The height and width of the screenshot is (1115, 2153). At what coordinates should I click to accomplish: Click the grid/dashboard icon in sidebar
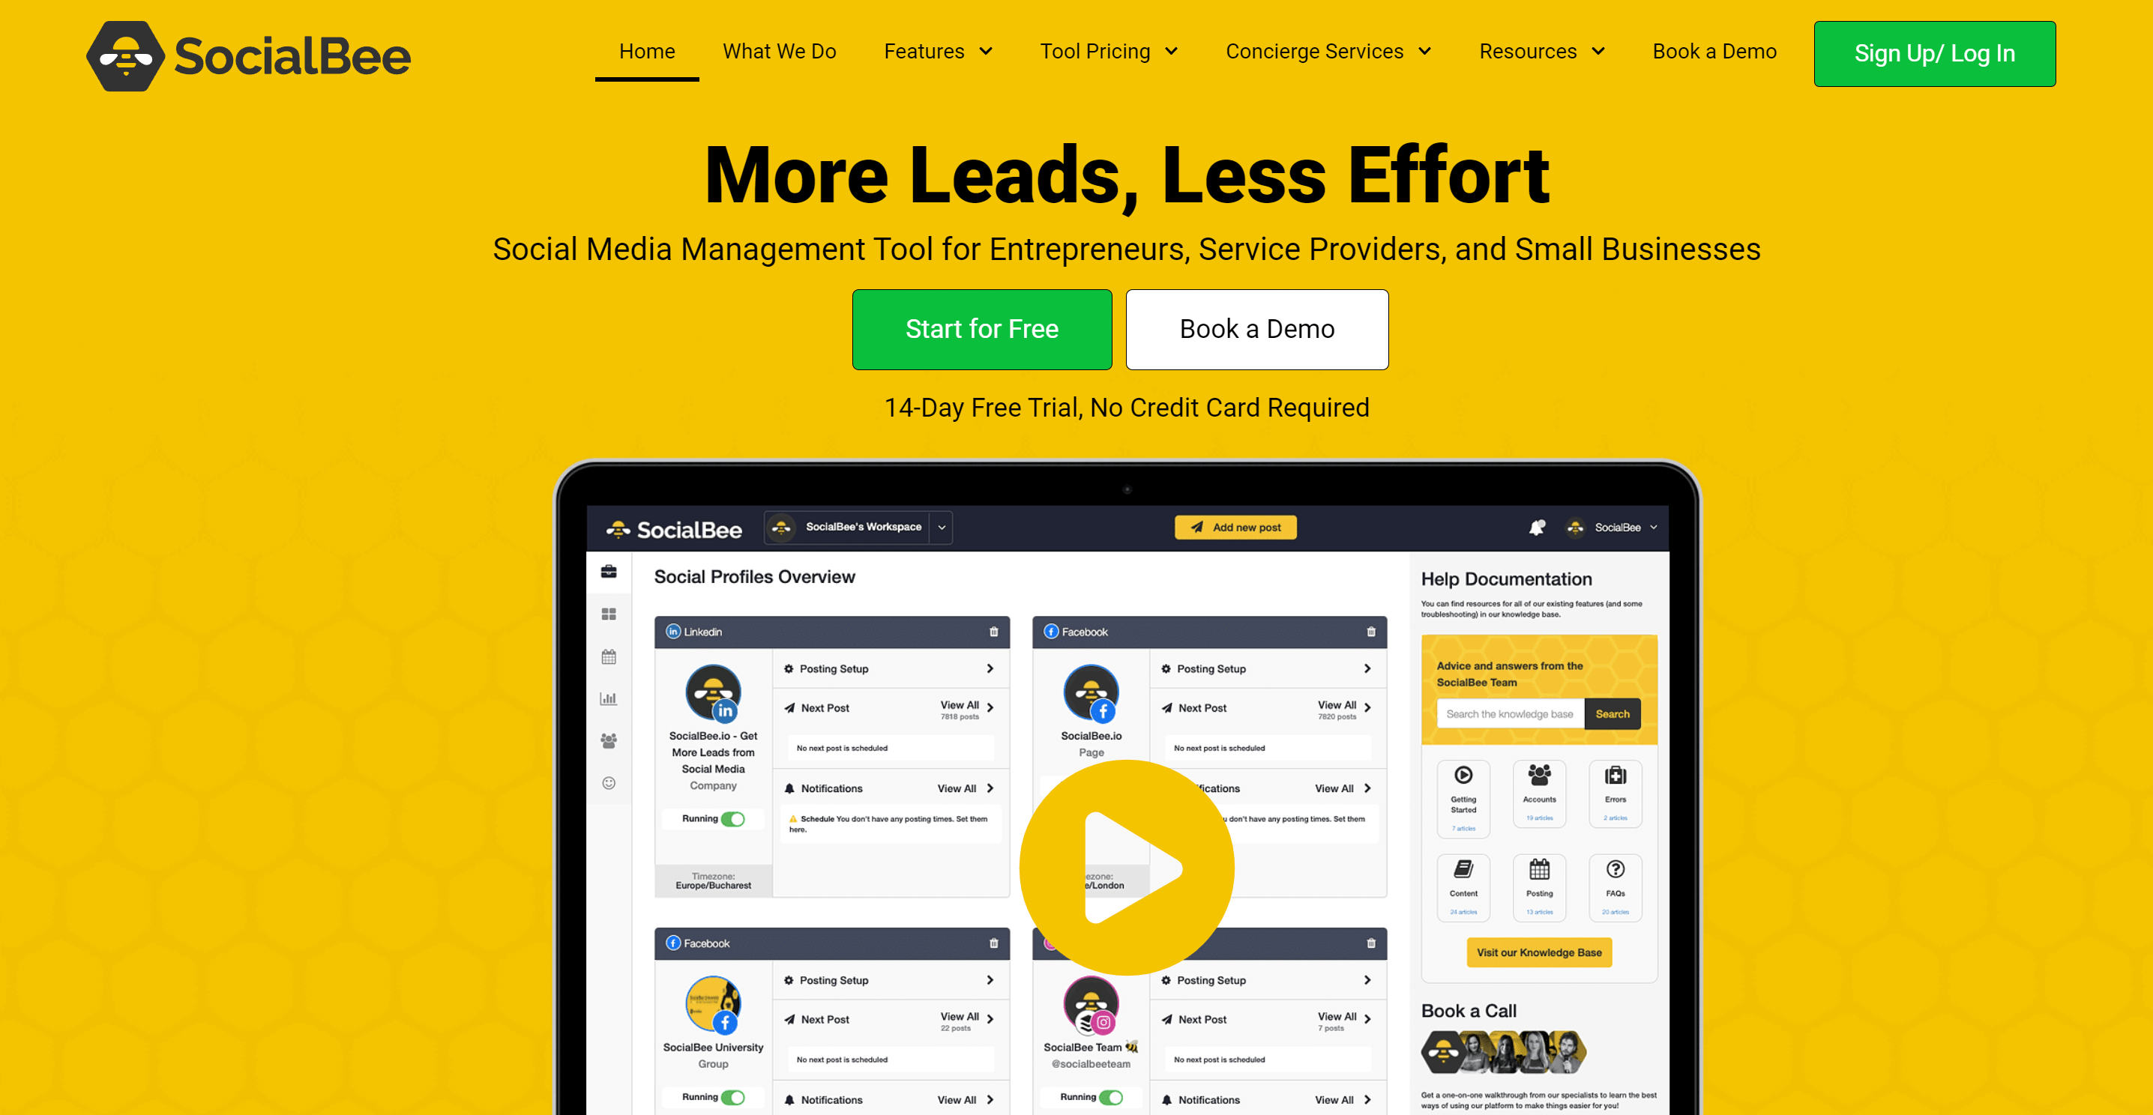tap(609, 613)
